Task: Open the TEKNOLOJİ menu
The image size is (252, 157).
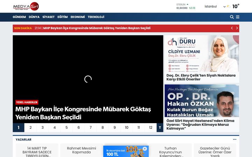Action: pos(96,17)
